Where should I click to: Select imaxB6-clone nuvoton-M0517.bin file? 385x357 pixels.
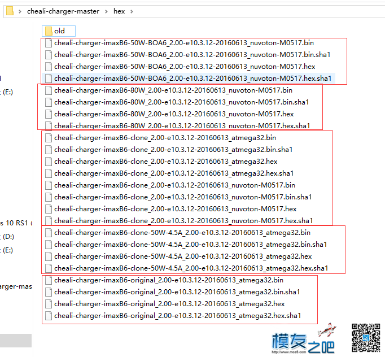170,185
